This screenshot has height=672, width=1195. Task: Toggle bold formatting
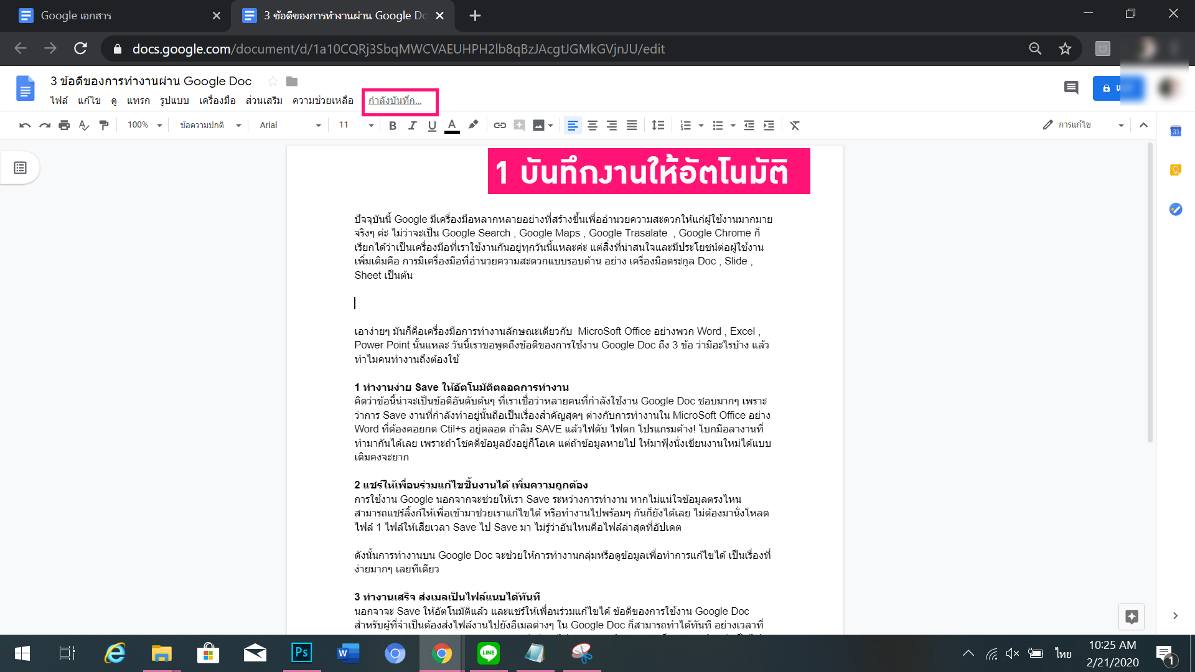392,125
